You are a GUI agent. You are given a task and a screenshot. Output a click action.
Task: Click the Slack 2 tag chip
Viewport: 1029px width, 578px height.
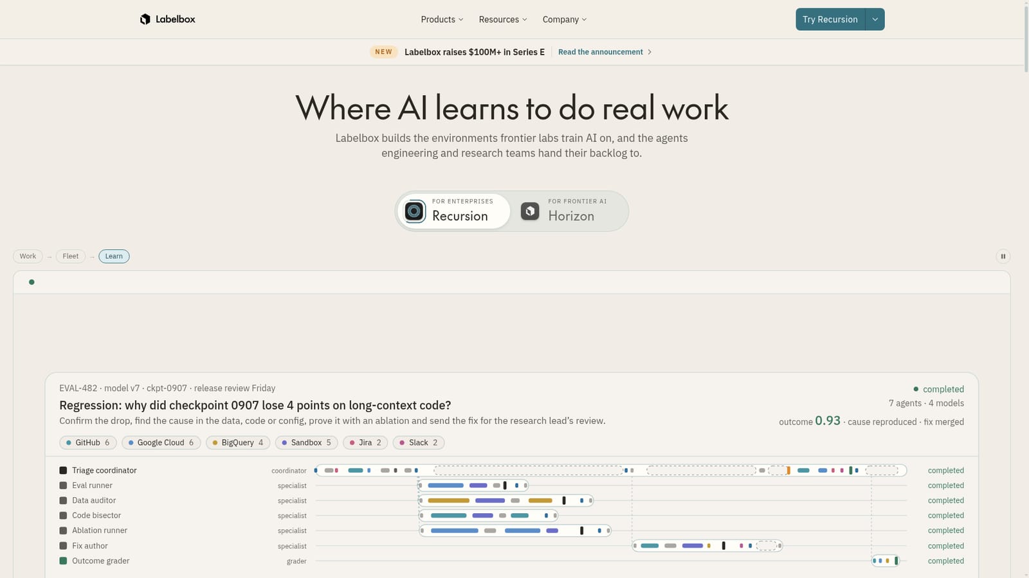coord(419,442)
